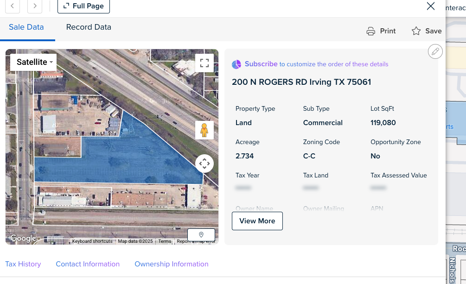The height and width of the screenshot is (284, 466).
Task: Open map Keyboard shortcuts
Action: 92,241
